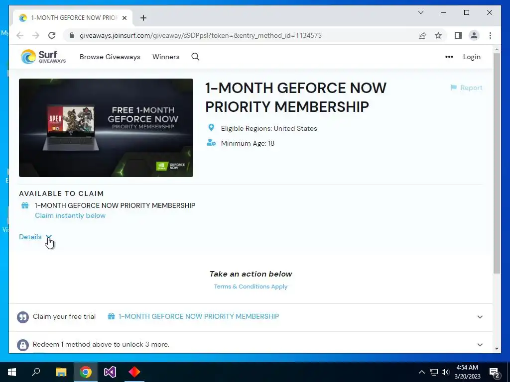Click the lock icon beside Redeem 1 method

coord(23,345)
